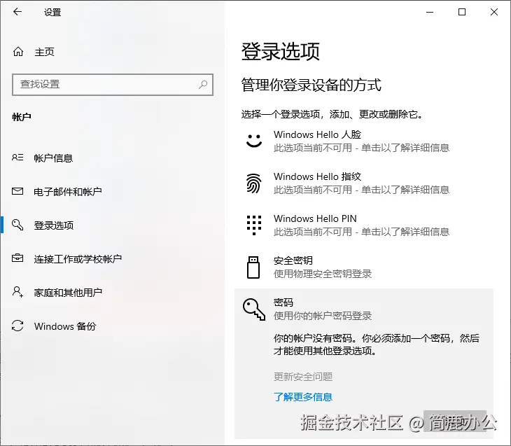Image resolution: width=511 pixels, height=446 pixels.
Task: Select the 使用你的帐户密码登录 description
Action: click(323, 316)
